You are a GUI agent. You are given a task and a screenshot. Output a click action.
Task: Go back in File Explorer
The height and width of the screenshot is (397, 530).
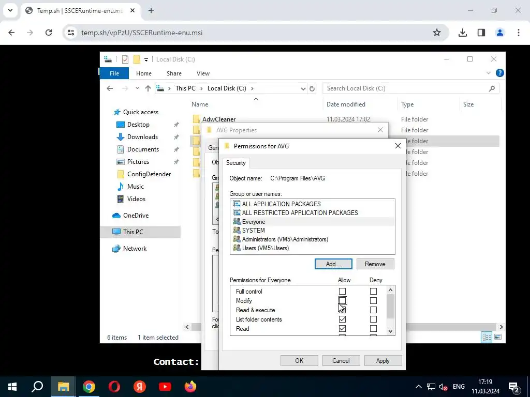(x=110, y=88)
